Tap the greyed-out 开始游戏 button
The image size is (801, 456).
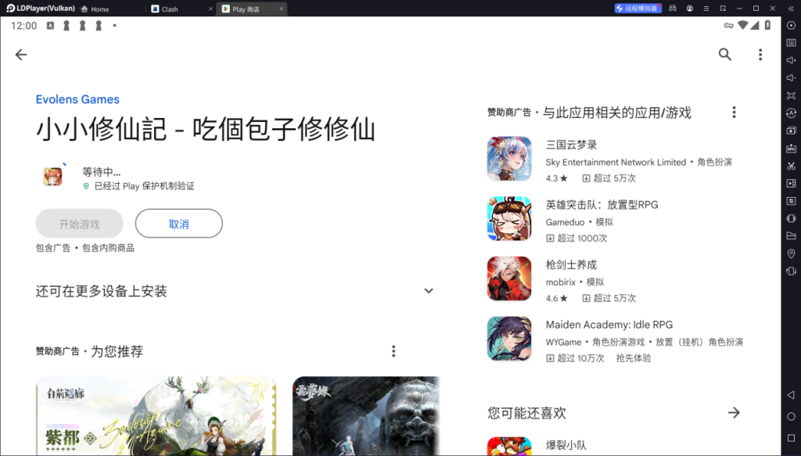(80, 224)
